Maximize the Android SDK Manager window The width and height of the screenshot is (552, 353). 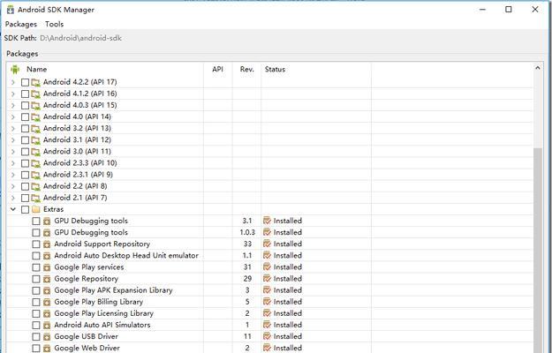click(x=509, y=10)
